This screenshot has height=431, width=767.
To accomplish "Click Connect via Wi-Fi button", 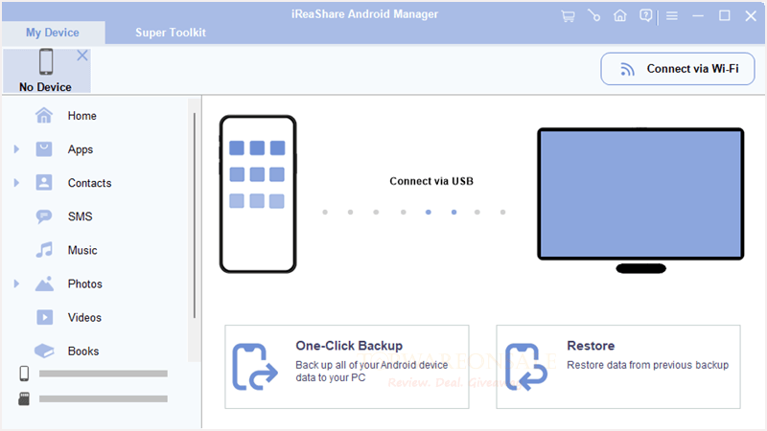I will point(678,69).
